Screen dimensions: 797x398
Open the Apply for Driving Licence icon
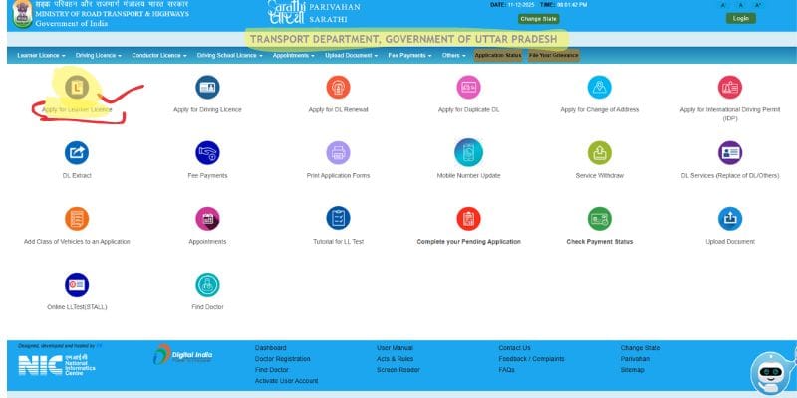coord(207,87)
